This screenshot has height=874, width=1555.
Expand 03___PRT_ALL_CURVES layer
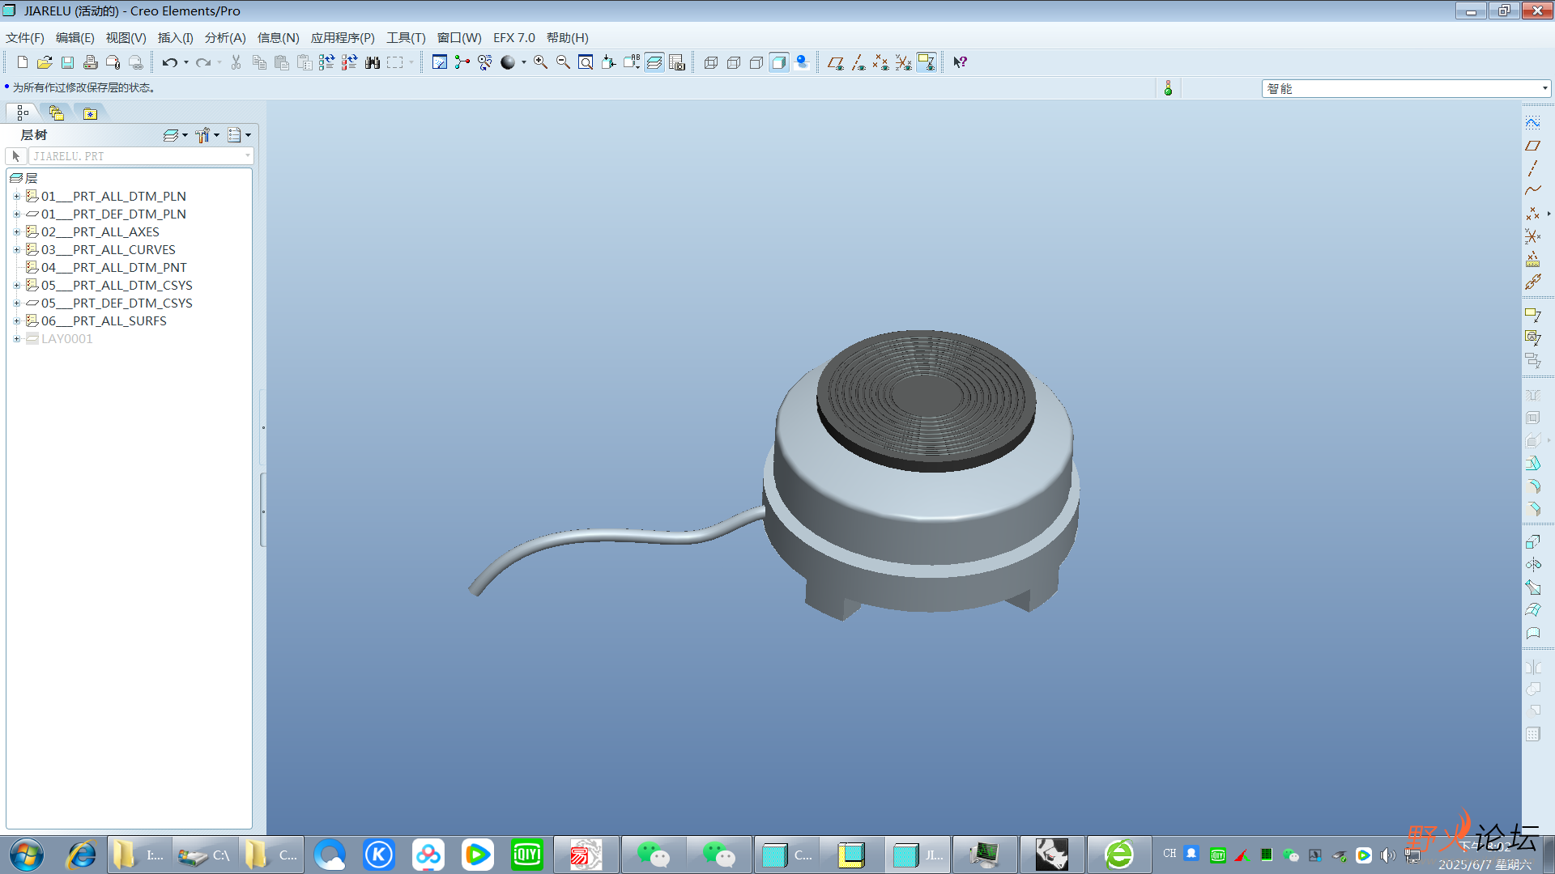(16, 250)
